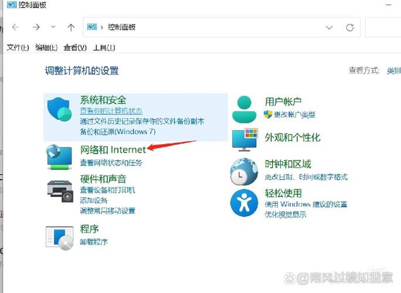Click 查看网络状态和任务 link
This screenshot has height=293, width=401.
coord(111,162)
